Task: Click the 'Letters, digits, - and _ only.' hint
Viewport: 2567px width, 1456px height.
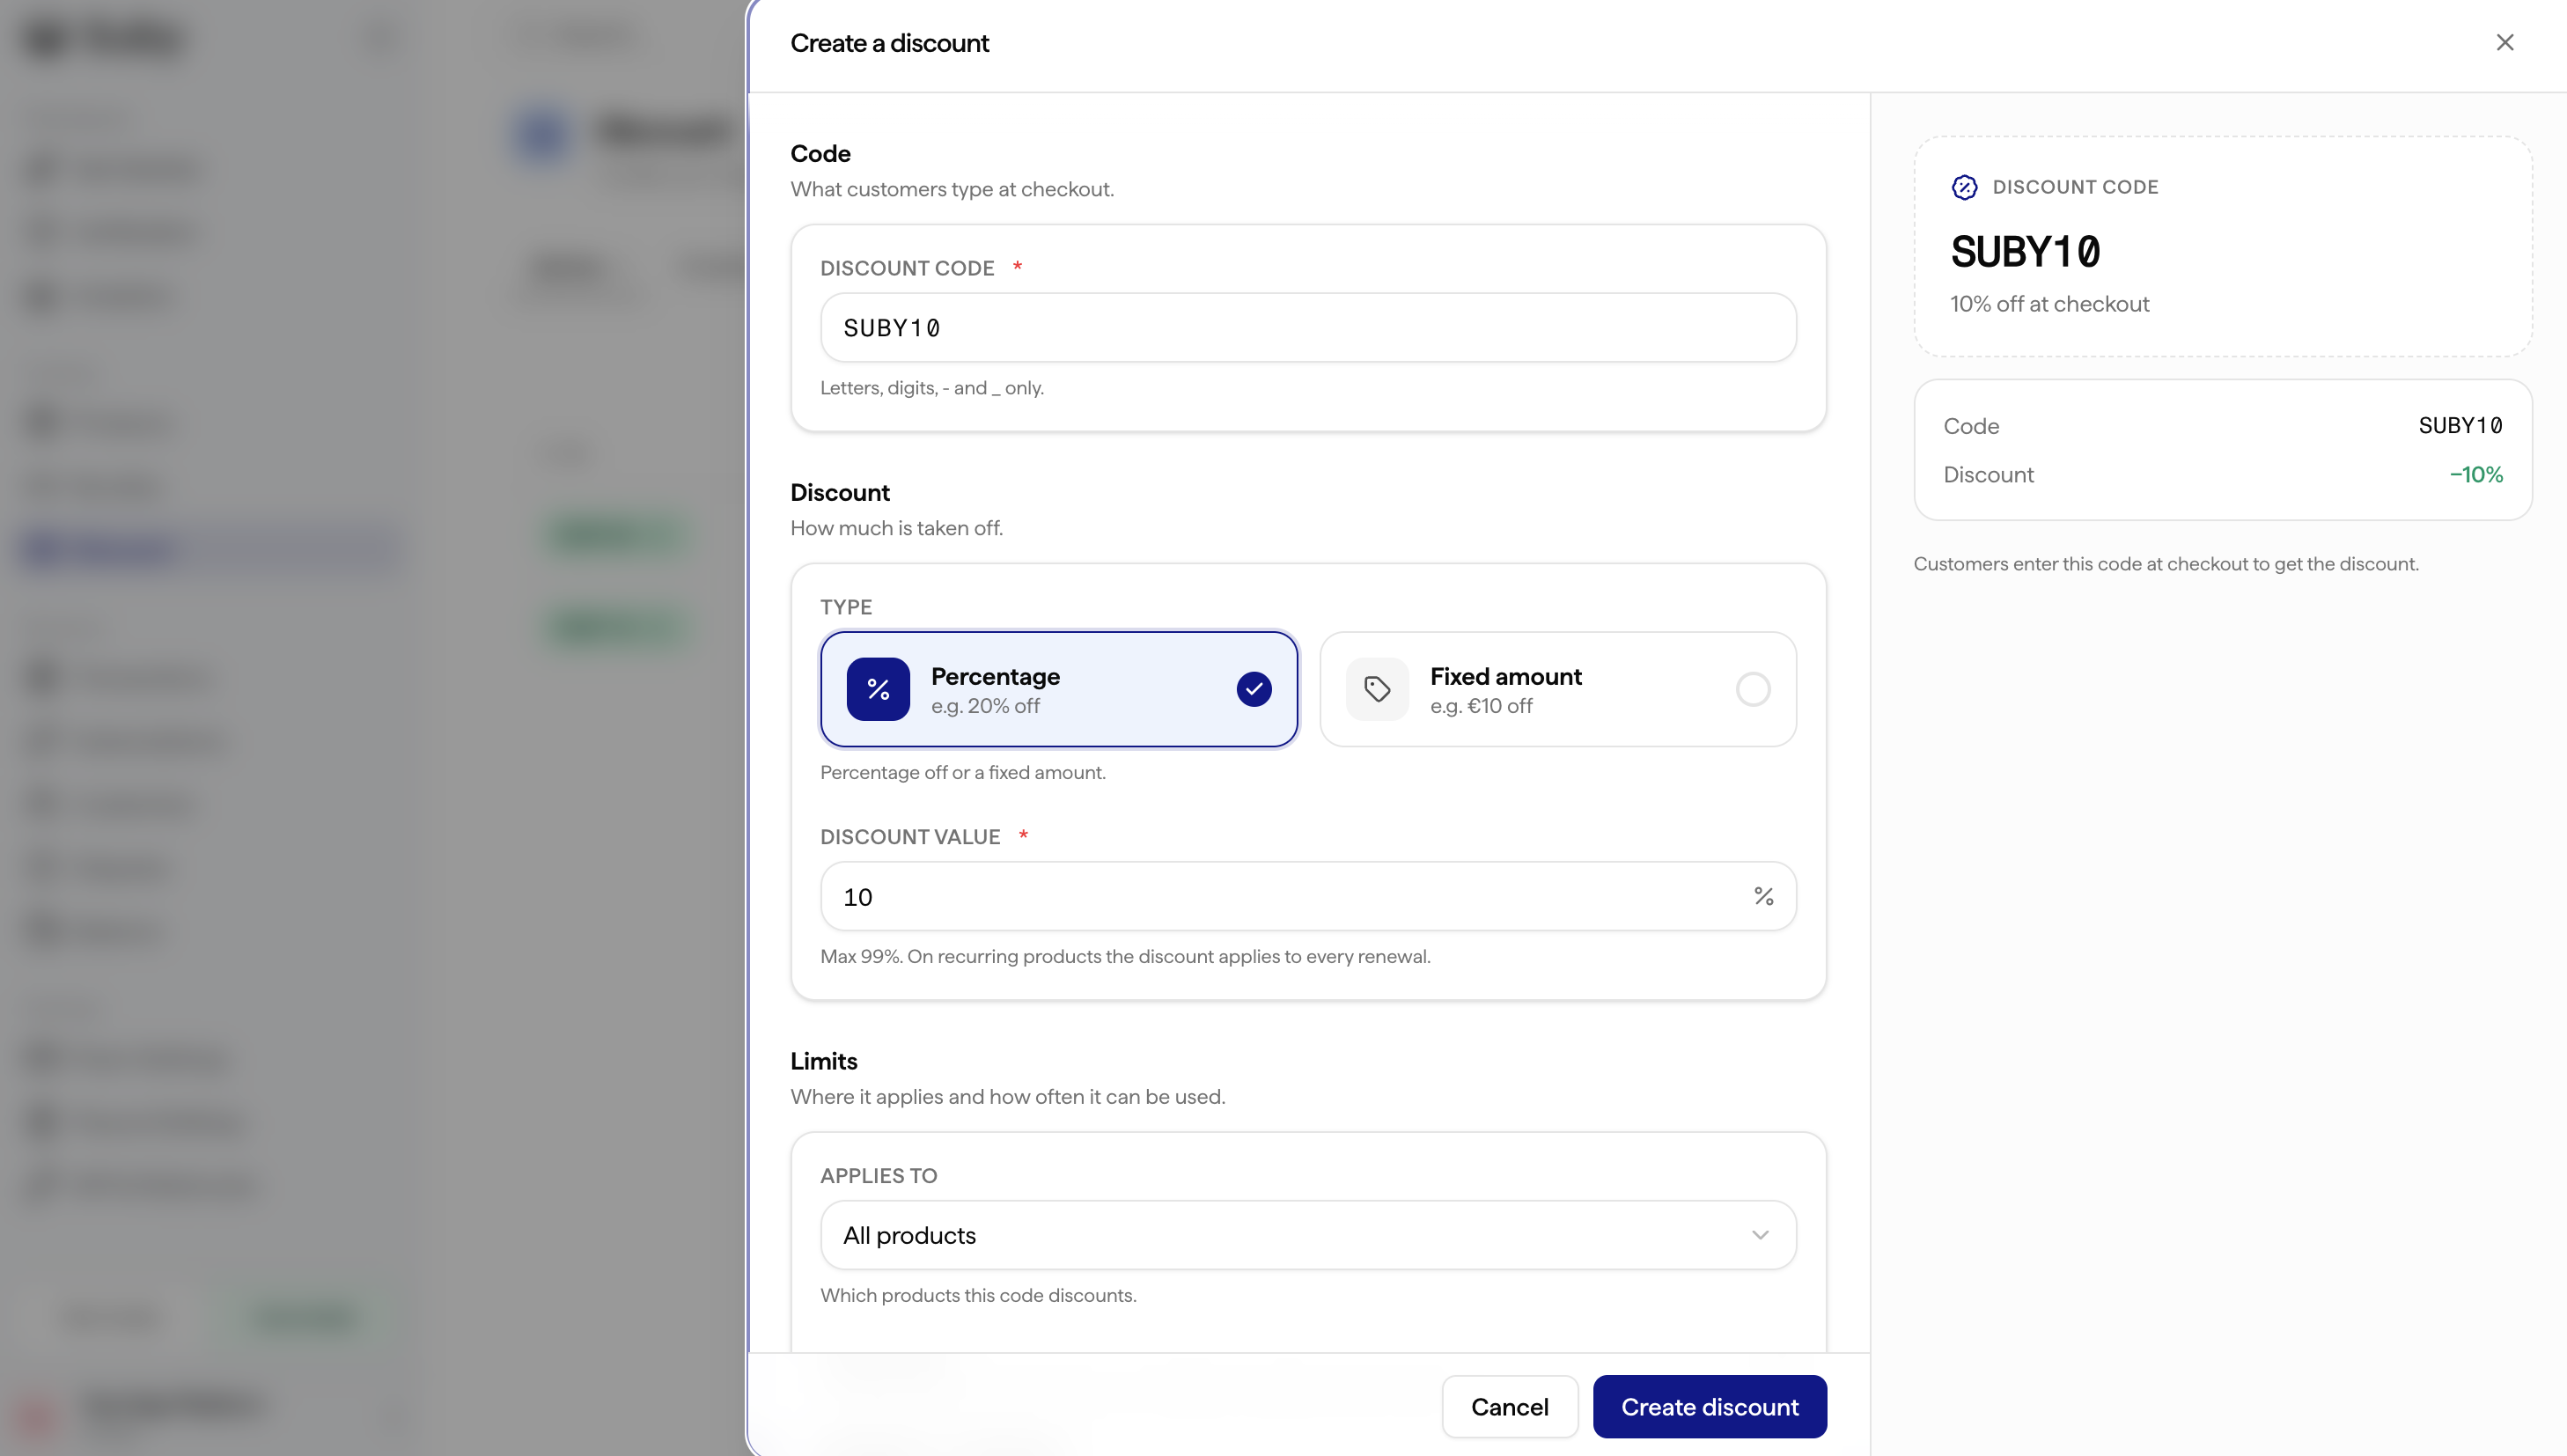Action: pos(932,388)
